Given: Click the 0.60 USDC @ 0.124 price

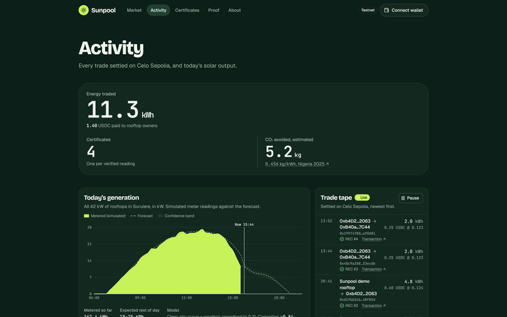Looking at the screenshot, I should point(404,288).
